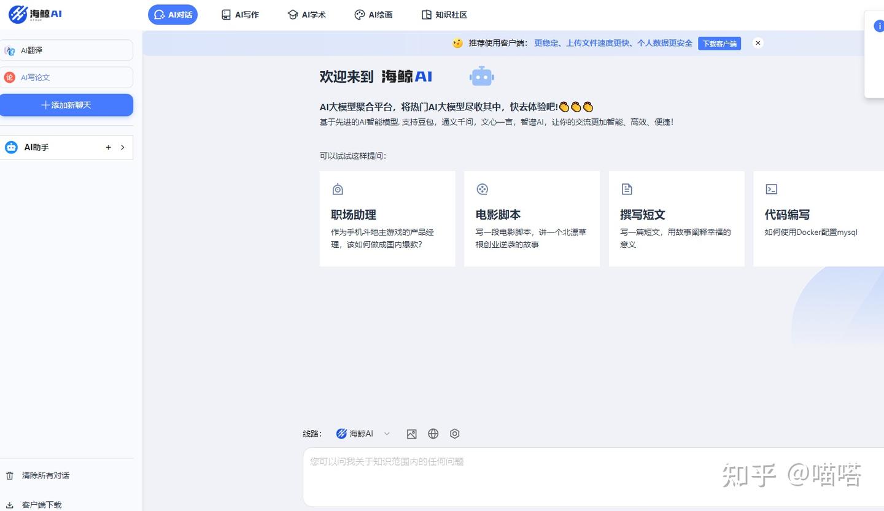884x511 pixels.
Task: Click the 职场助理 card icon
Action: point(338,189)
